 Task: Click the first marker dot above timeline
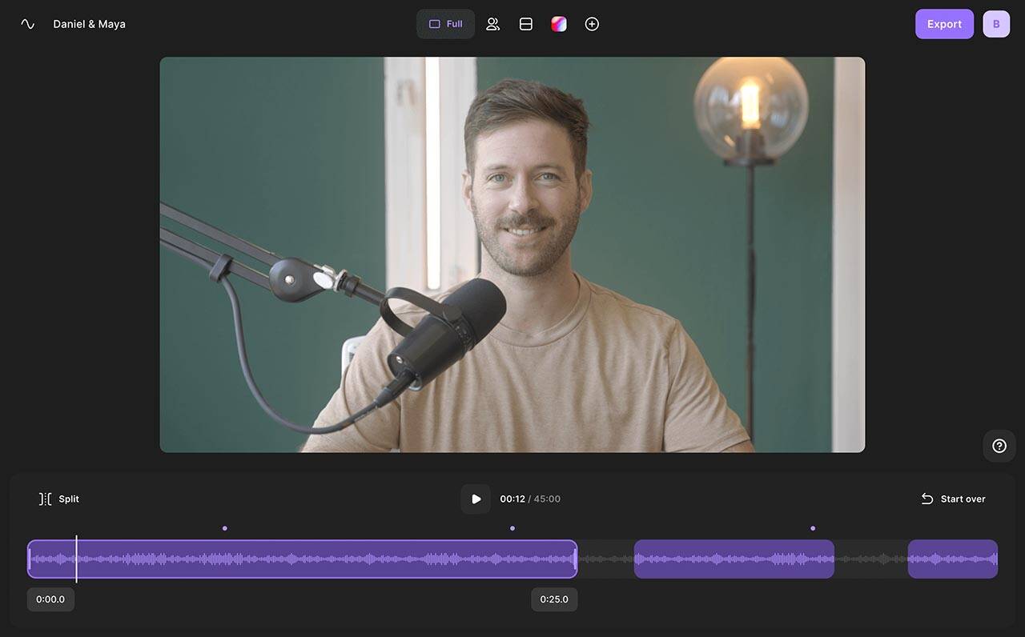point(224,528)
